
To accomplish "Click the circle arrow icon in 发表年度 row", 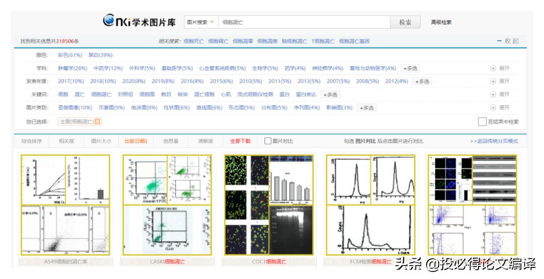I will click(493, 81).
